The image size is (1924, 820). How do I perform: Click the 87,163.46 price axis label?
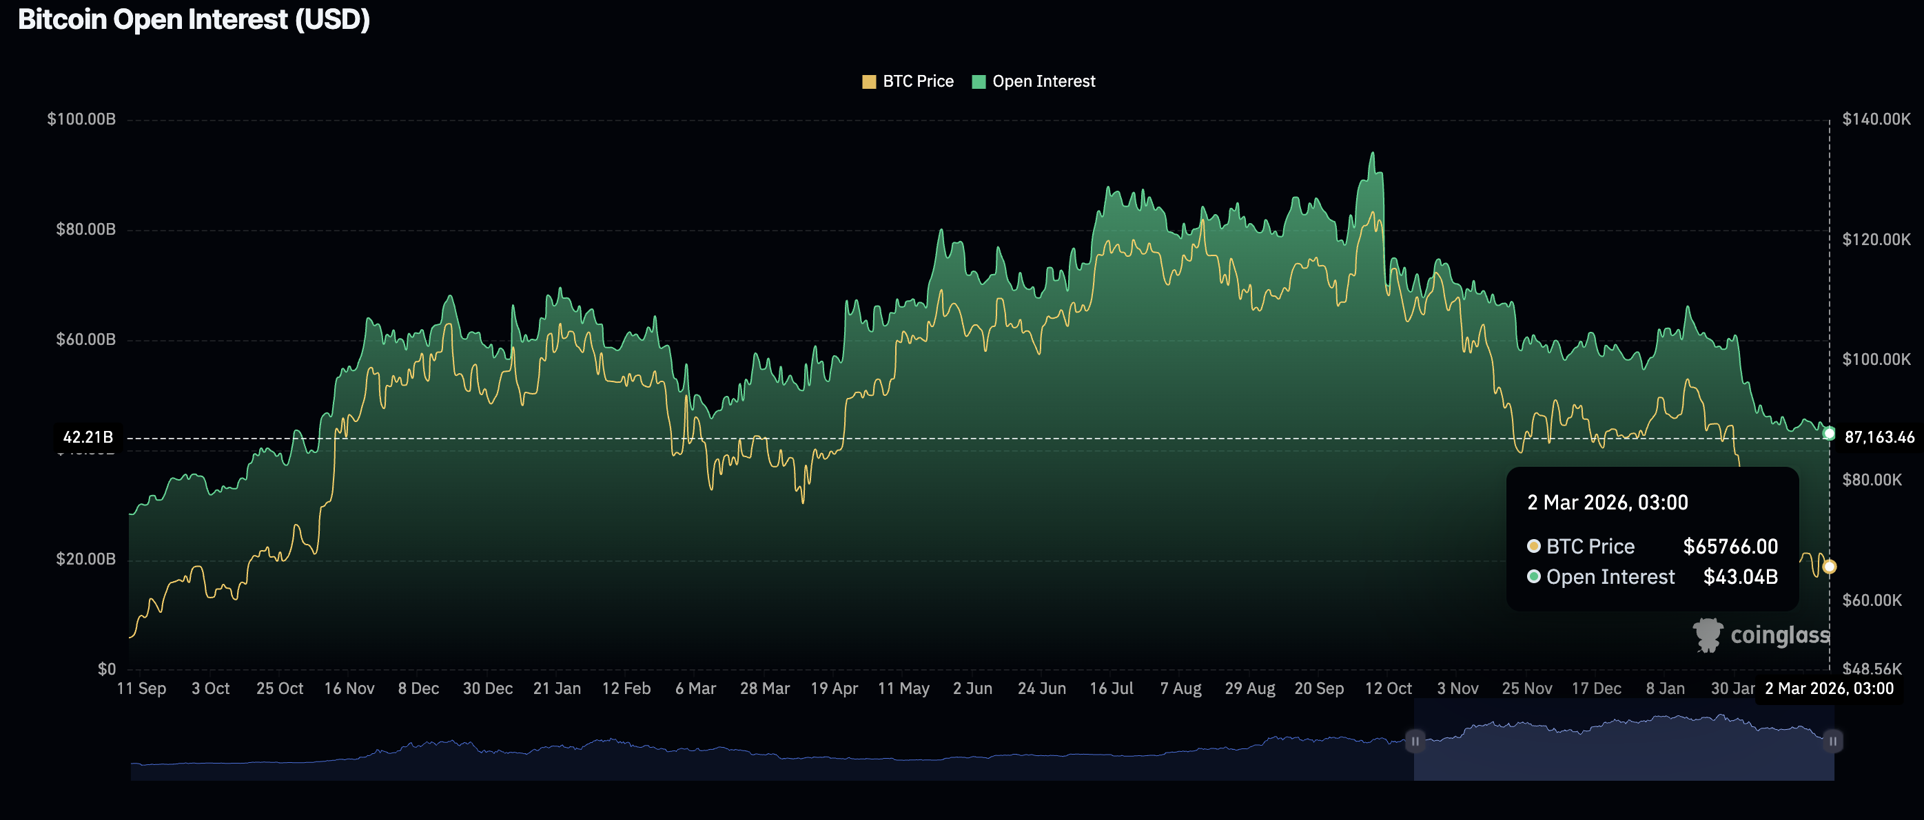pos(1879,437)
